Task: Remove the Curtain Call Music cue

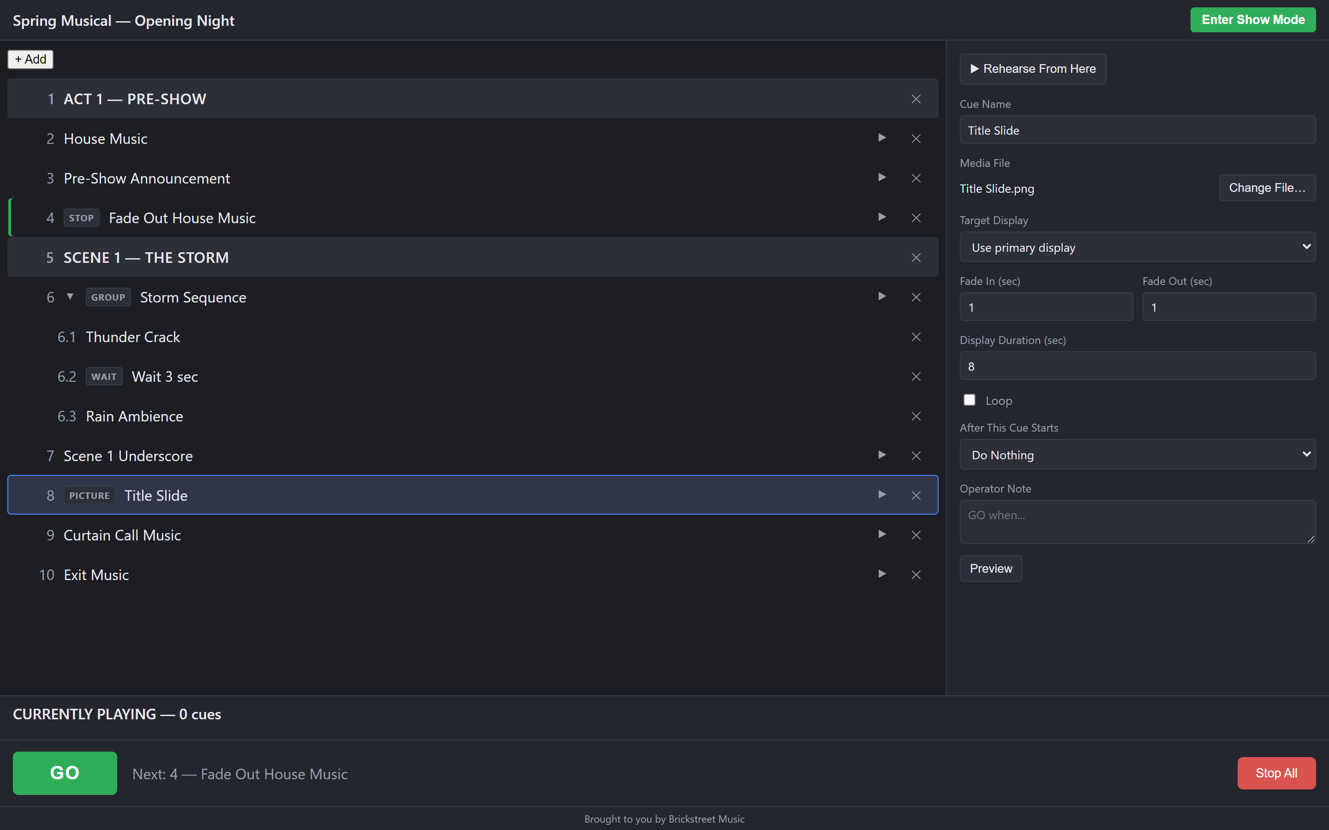Action: point(916,535)
